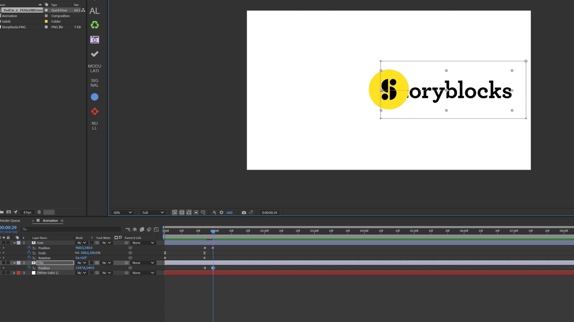Viewport: 574px width, 322px height.
Task: Open the 50% magnification dropdown
Action: [122, 212]
